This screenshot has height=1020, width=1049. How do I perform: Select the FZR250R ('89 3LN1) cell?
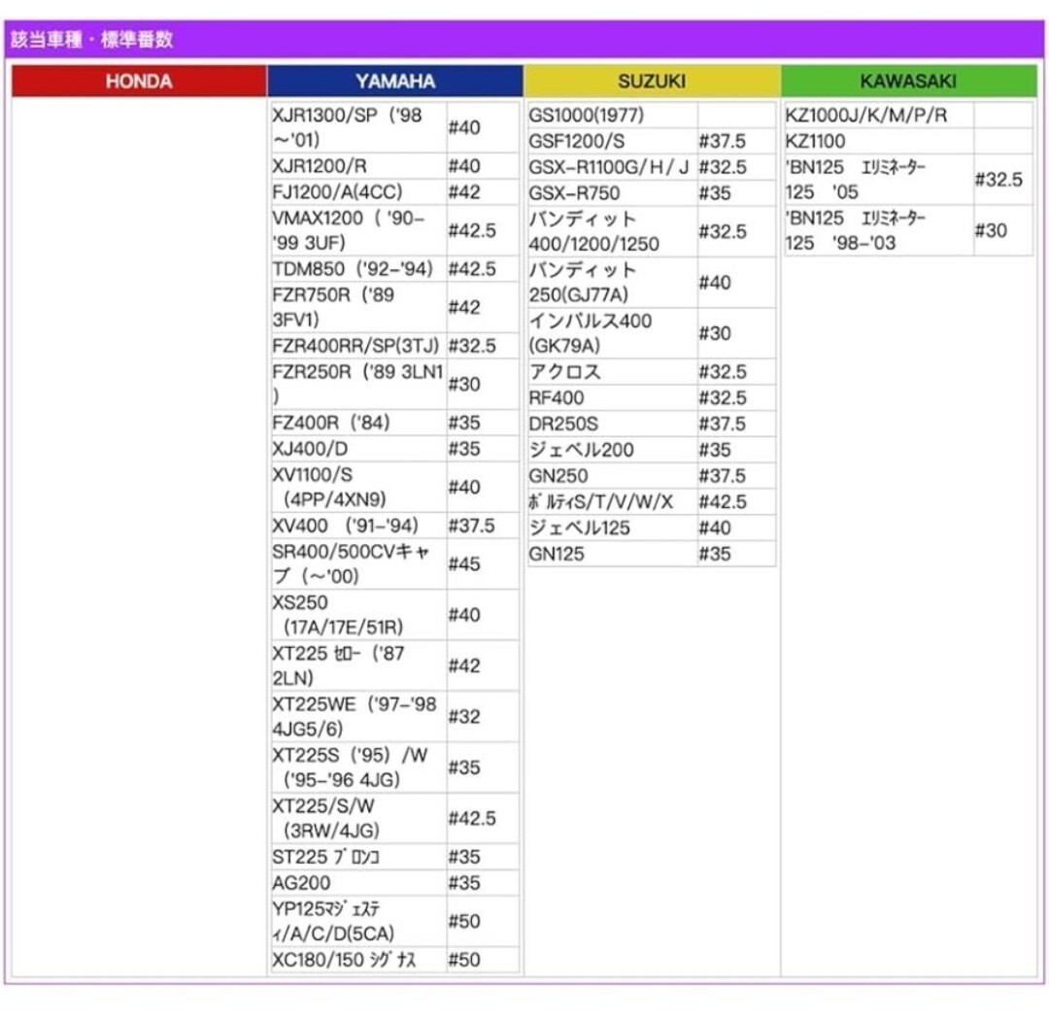357,384
